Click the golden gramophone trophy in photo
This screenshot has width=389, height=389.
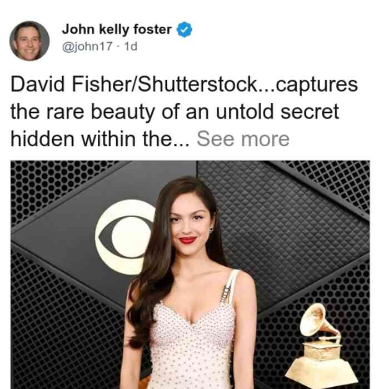pyautogui.click(x=322, y=346)
